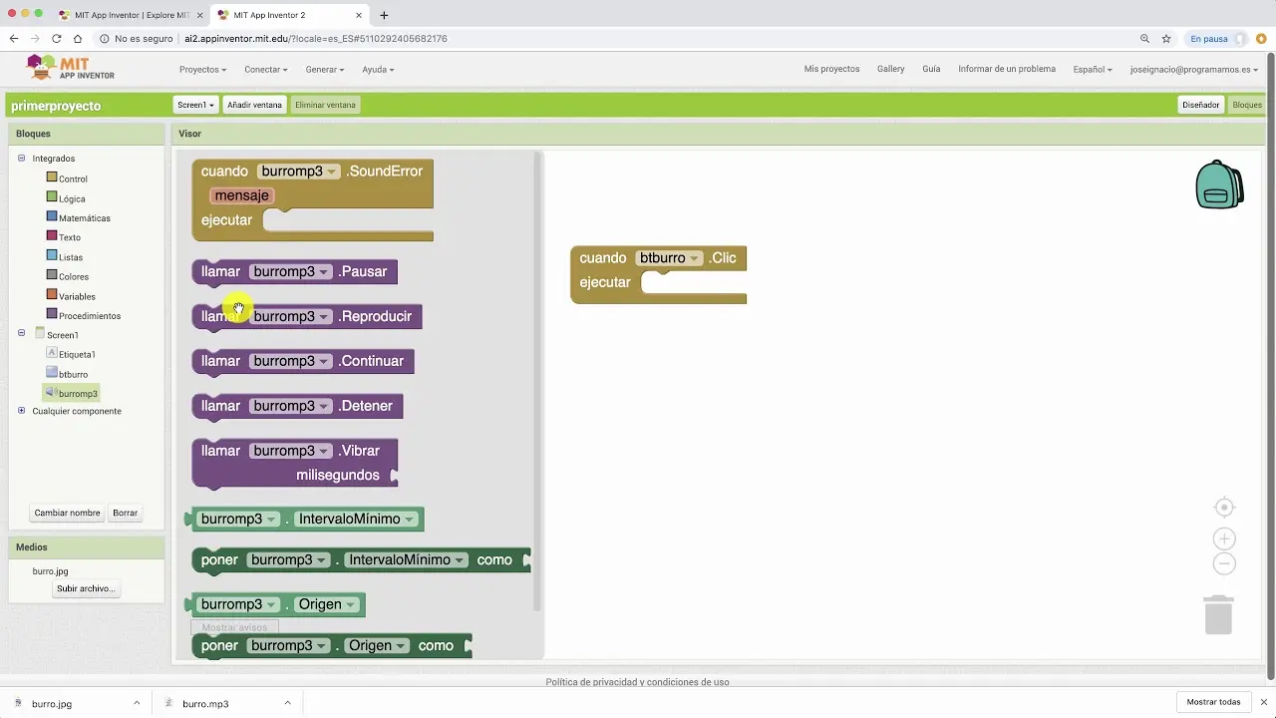1276x718 pixels.
Task: Open chevron next to burro.mp3 download
Action: [287, 703]
